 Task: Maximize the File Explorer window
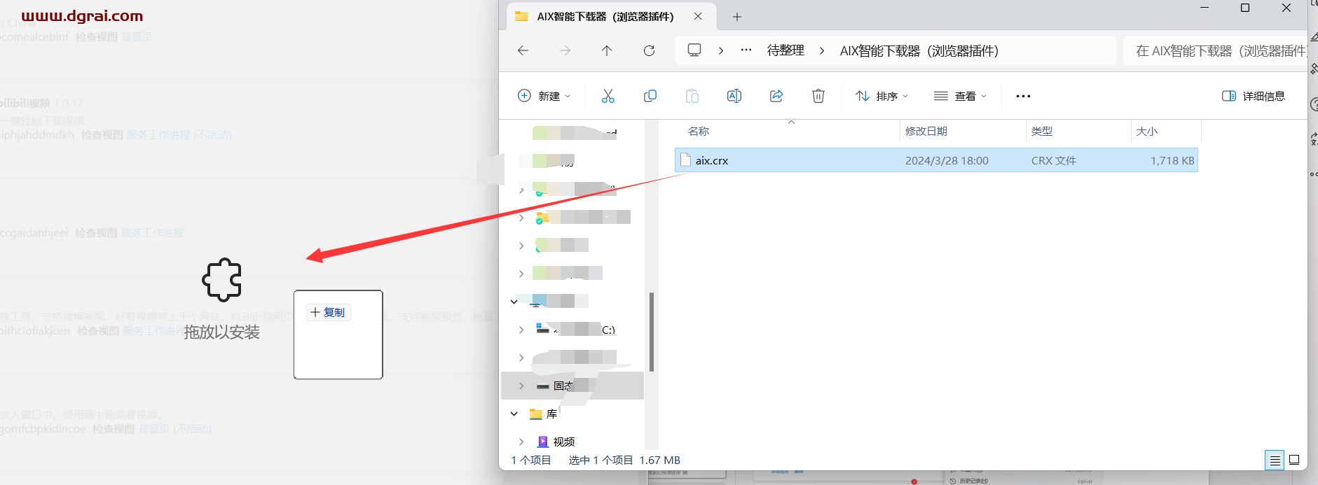(1245, 8)
